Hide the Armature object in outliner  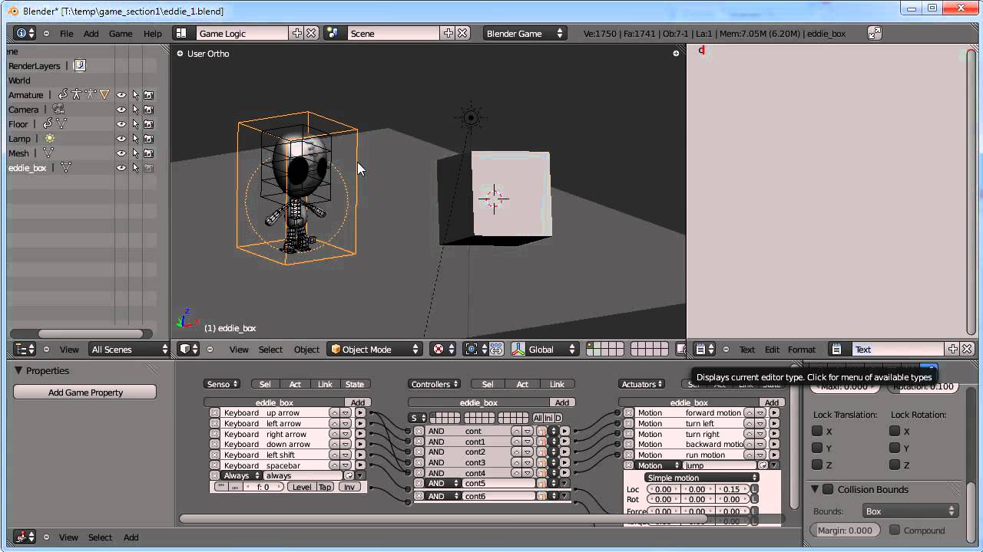pyautogui.click(x=121, y=95)
